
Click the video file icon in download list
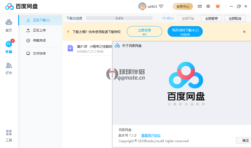[x=70, y=48]
